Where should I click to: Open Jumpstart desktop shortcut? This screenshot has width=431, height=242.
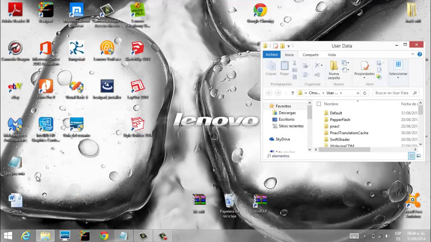tap(76, 51)
